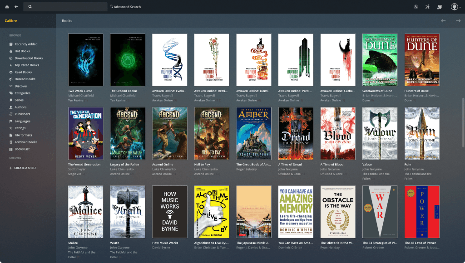
Task: Open the user account dropdown arrow
Action: pyautogui.click(x=460, y=7)
